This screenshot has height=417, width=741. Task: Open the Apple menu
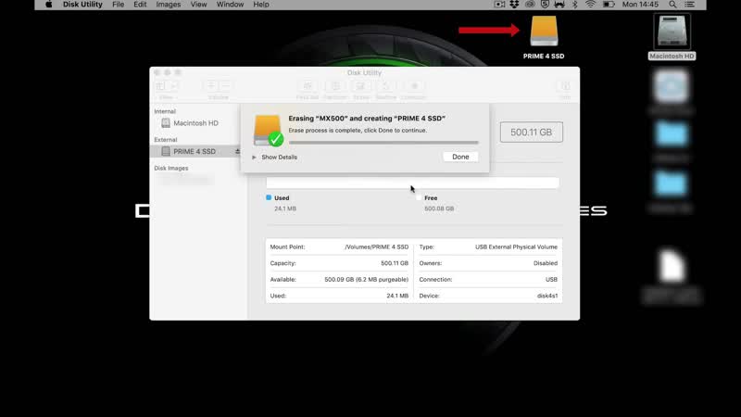pyautogui.click(x=49, y=5)
